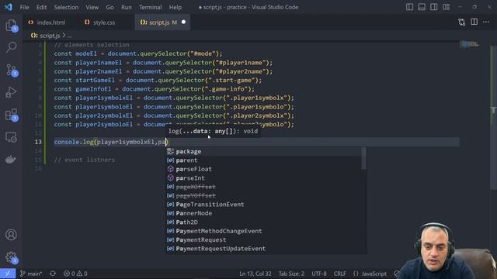497x279 pixels.
Task: Click the Synchronize Changes icon
Action: (x=53, y=274)
